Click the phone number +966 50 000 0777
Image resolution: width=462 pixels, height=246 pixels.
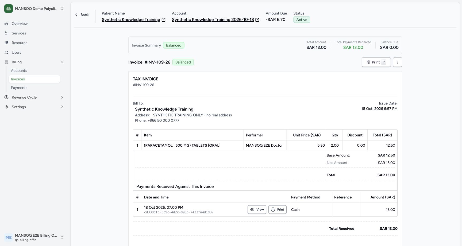pyautogui.click(x=163, y=120)
